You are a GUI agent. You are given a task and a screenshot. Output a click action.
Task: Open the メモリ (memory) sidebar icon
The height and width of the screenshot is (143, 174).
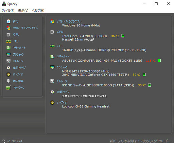[8, 41]
